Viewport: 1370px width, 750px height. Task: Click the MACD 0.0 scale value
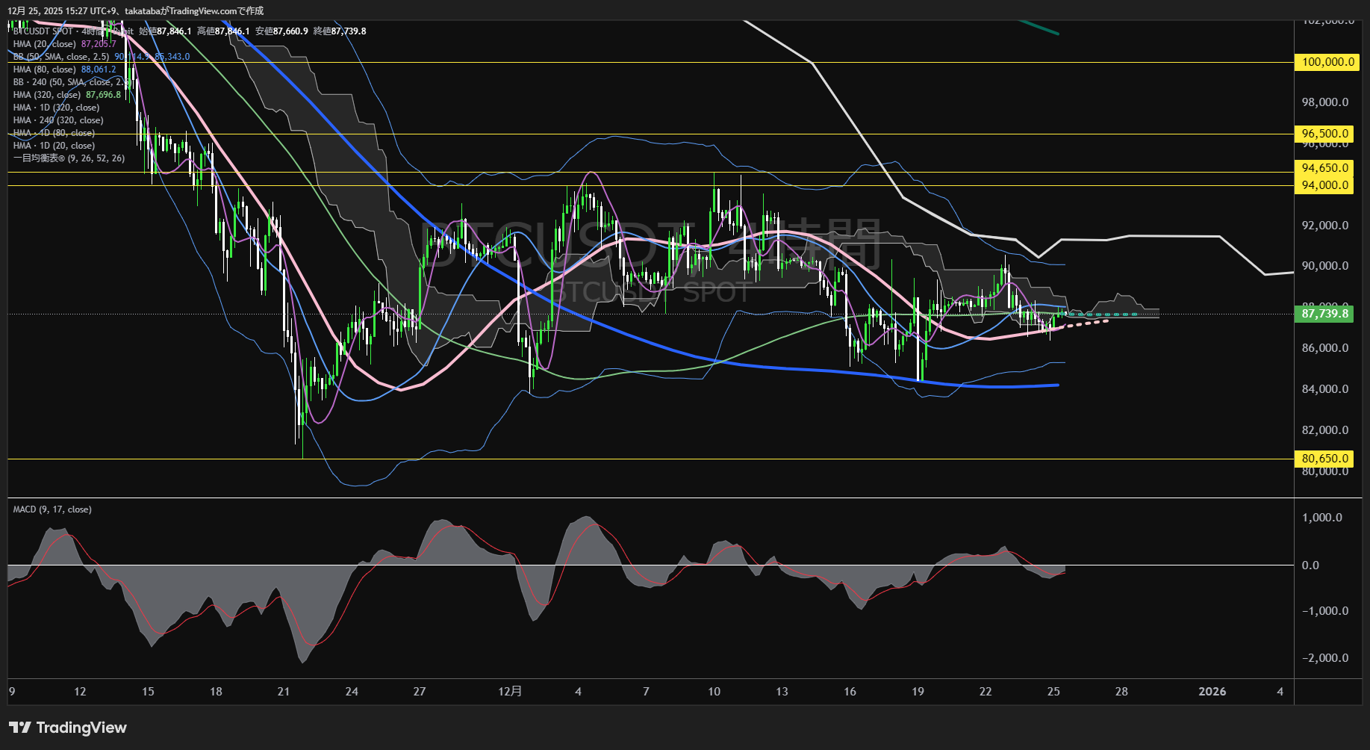coord(1310,565)
